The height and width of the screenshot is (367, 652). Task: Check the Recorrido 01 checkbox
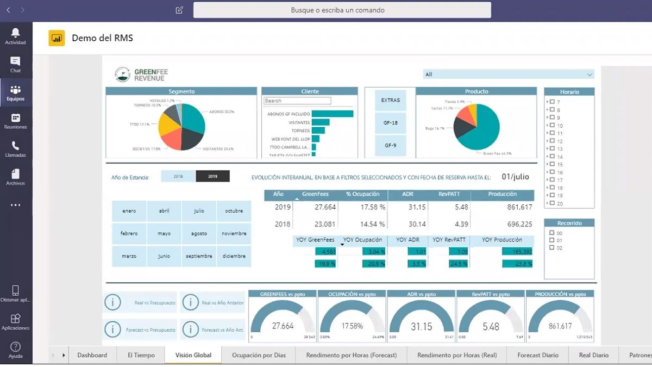(552, 240)
